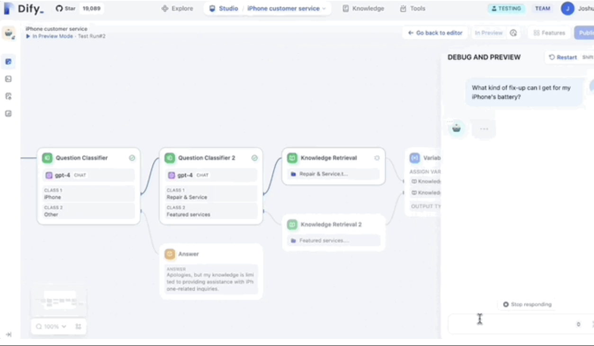
Task: Click the run history clock icon
Action: coord(513,33)
